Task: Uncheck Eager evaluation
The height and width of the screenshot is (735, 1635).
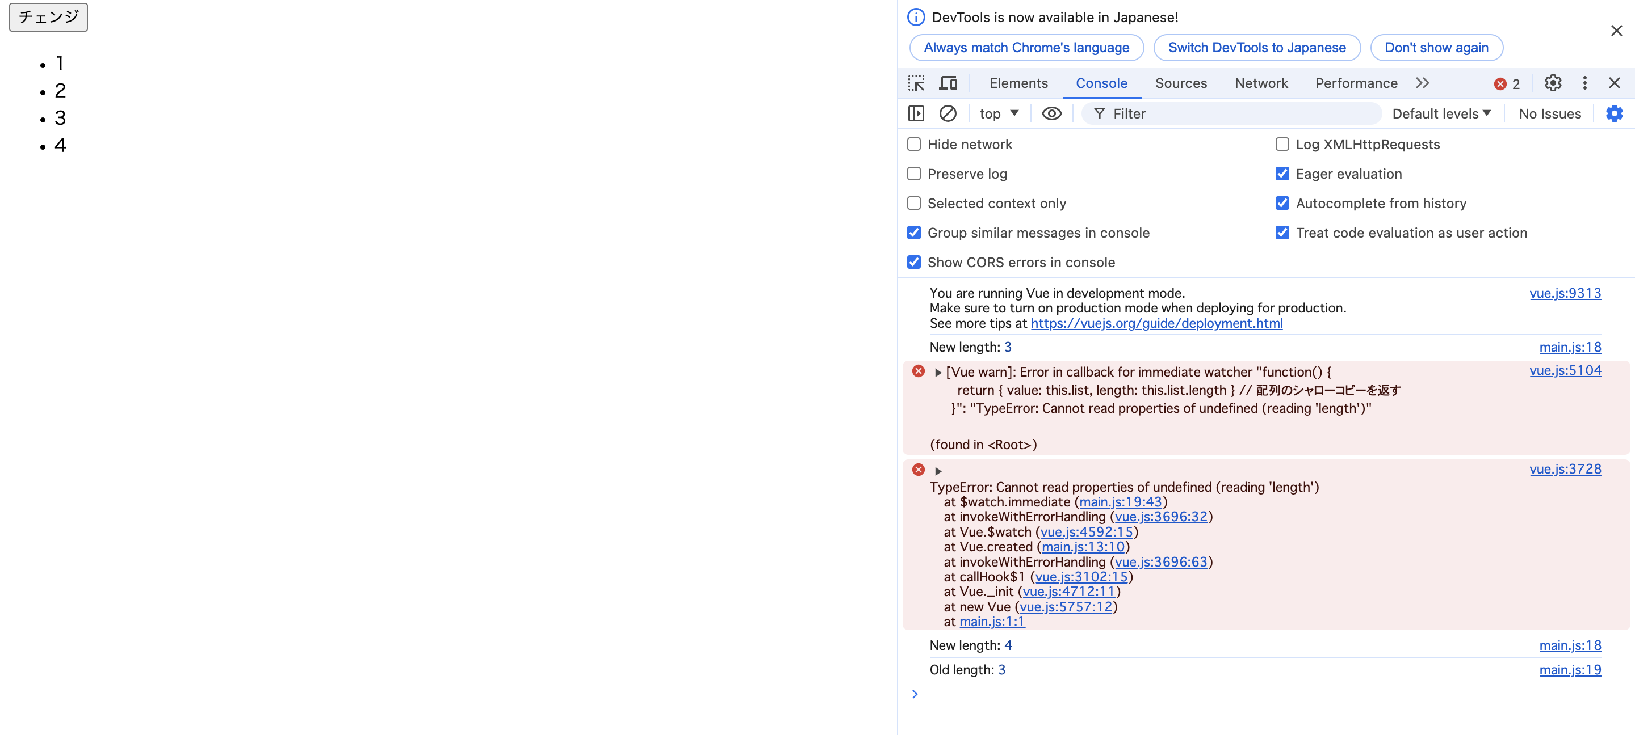Action: tap(1282, 174)
